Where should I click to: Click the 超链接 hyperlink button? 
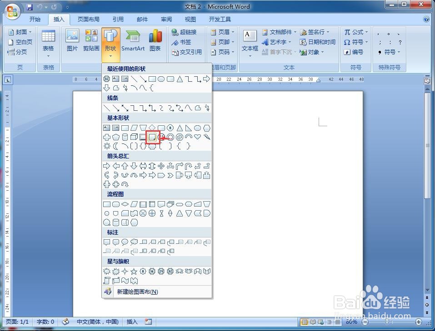184,32
